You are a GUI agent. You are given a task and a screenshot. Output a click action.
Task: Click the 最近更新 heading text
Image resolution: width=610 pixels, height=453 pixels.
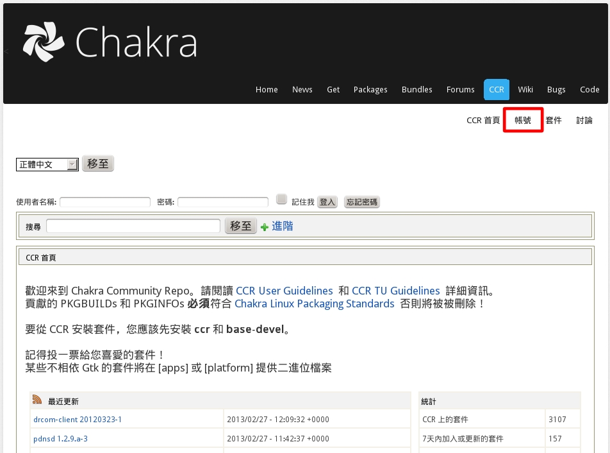click(x=63, y=401)
